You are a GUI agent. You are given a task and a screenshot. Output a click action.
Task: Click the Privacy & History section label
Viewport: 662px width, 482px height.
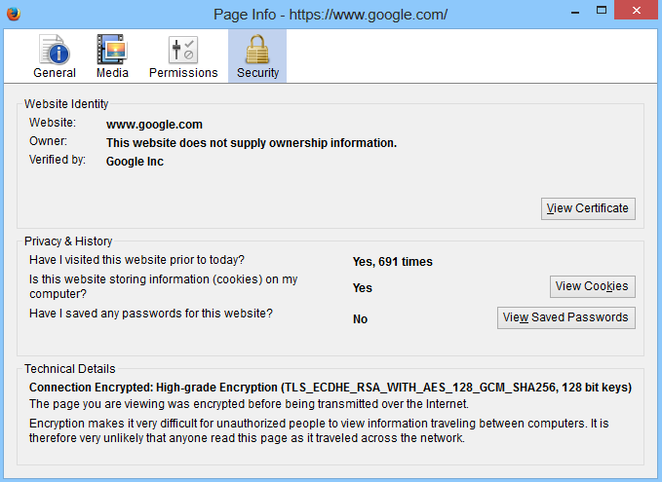click(68, 241)
